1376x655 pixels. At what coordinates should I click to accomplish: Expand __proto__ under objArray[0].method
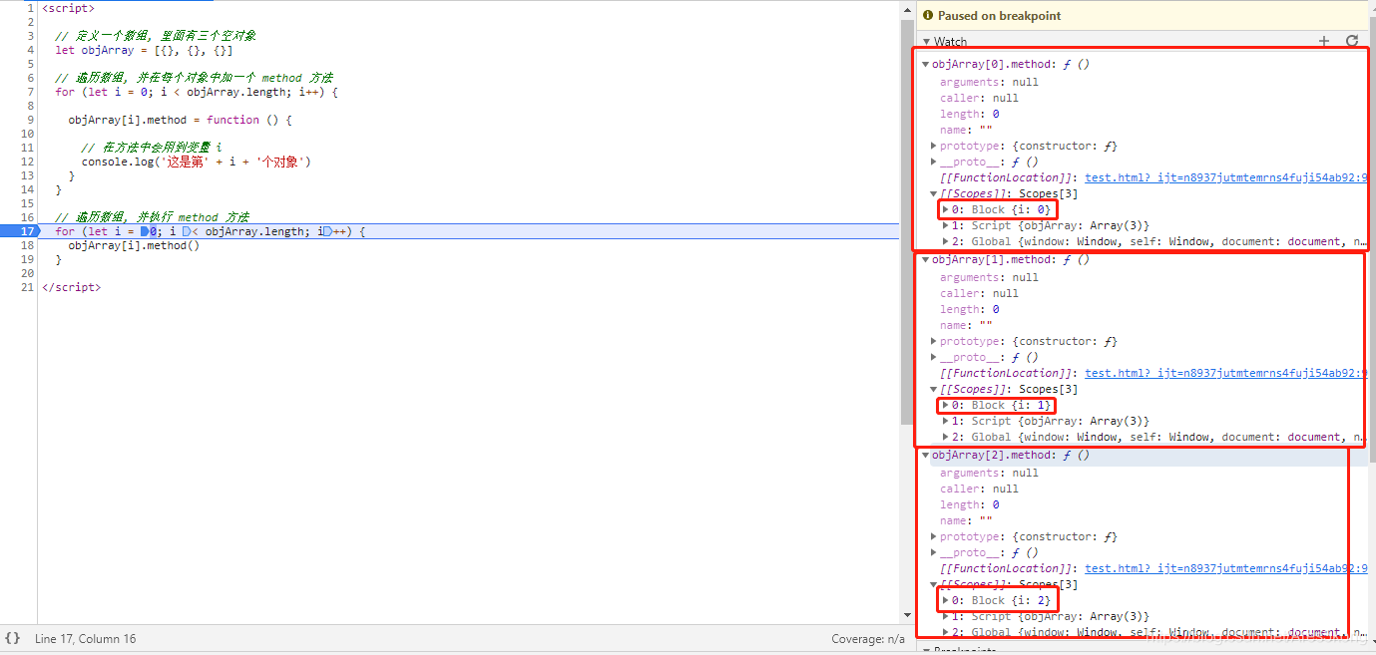pyautogui.click(x=934, y=162)
